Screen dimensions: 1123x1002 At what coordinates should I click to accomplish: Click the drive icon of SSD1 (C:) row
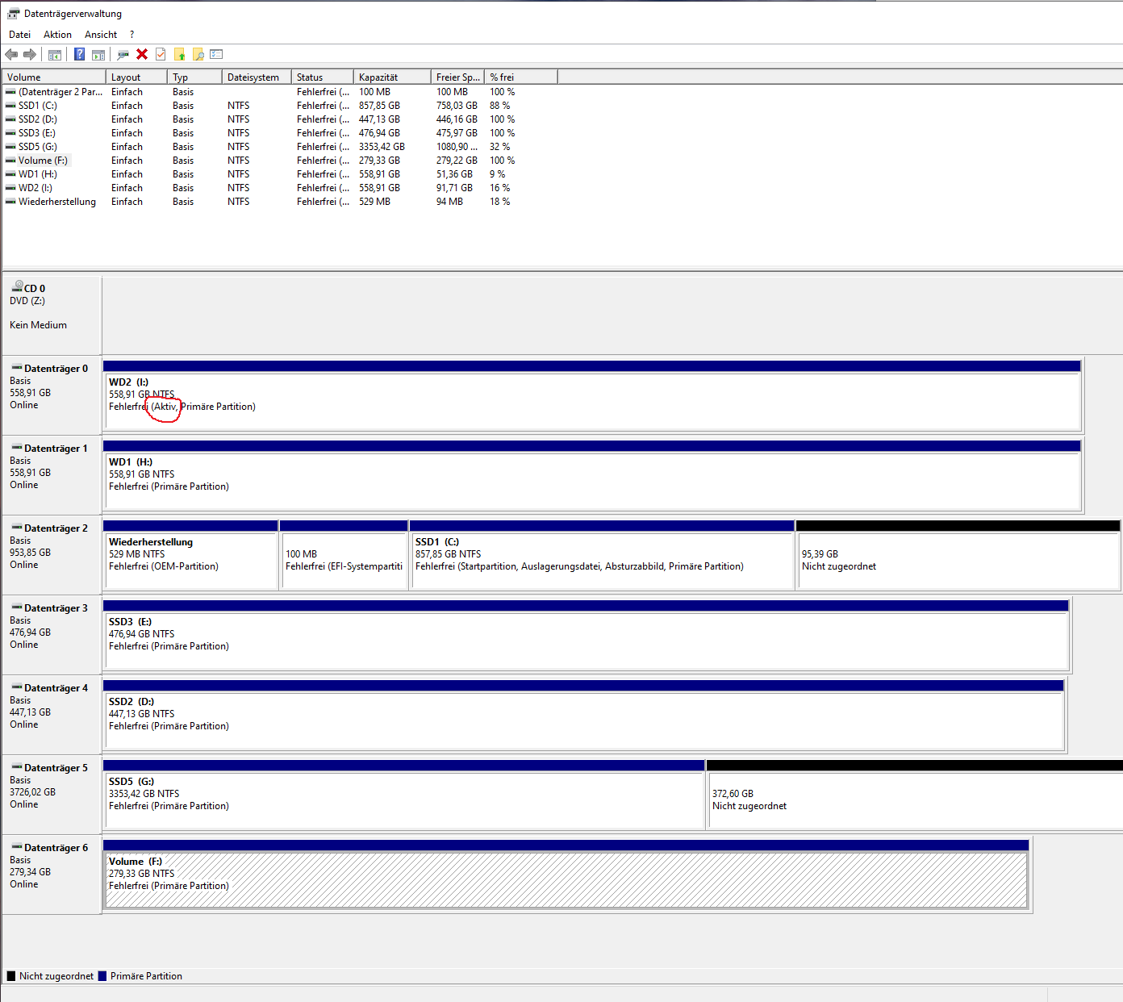point(10,106)
